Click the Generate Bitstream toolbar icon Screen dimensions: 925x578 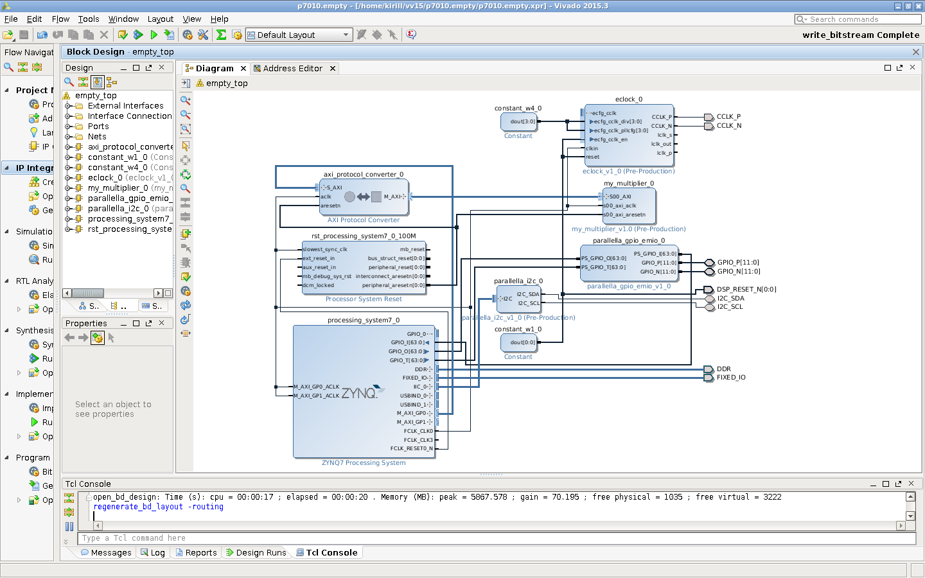point(169,35)
